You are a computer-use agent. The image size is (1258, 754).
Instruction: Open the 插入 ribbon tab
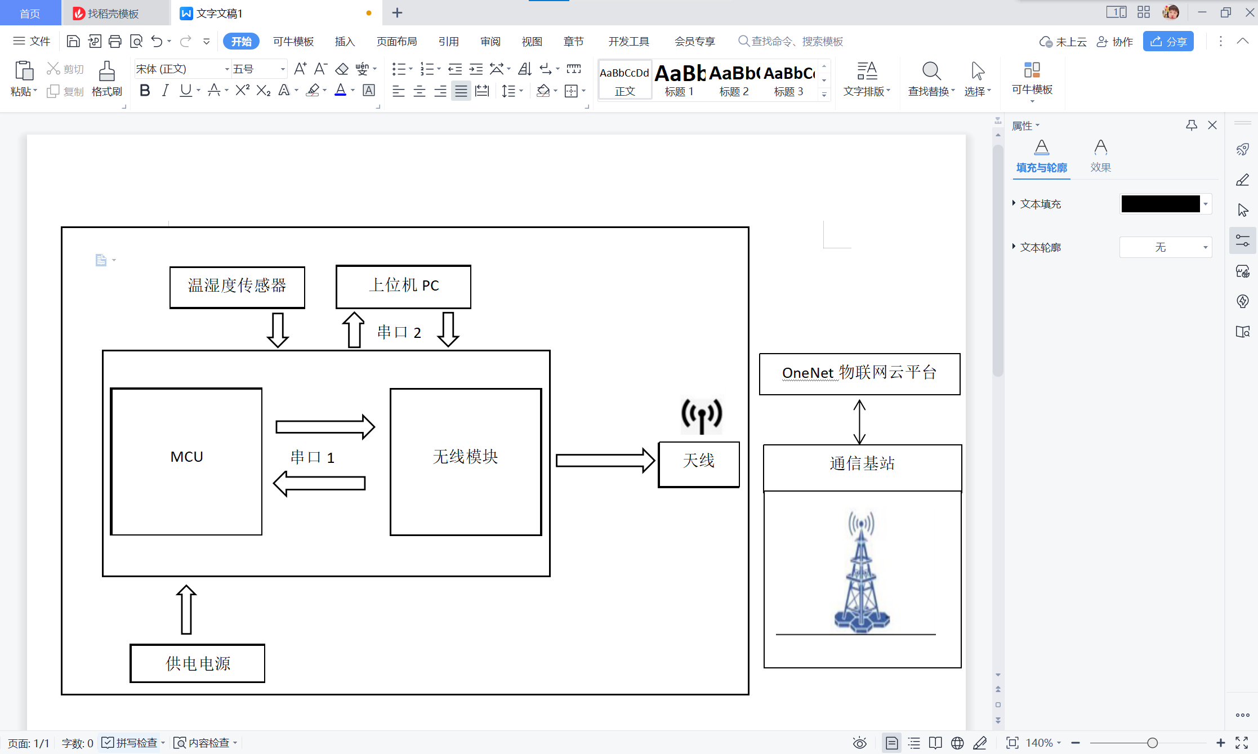(345, 41)
